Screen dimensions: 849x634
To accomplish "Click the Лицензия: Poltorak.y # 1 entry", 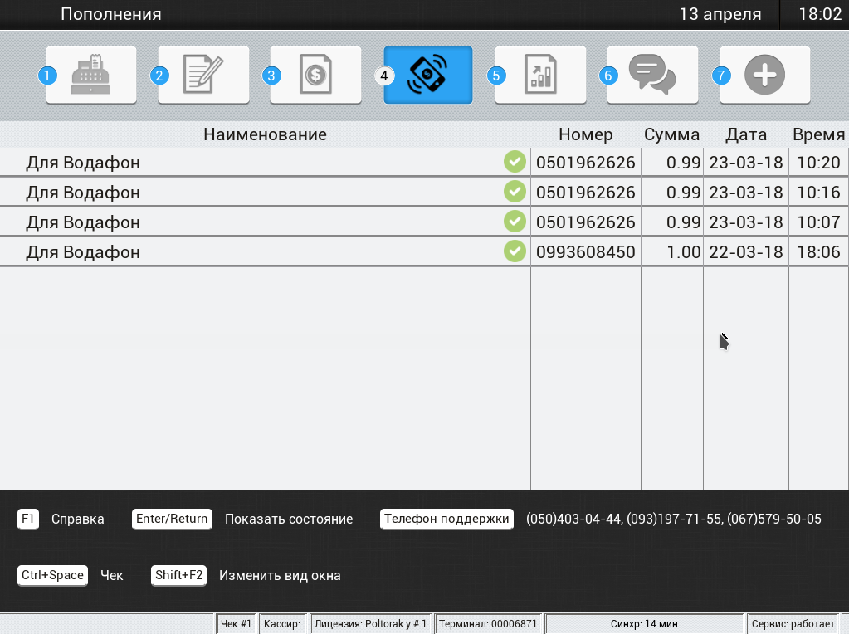I will (371, 624).
